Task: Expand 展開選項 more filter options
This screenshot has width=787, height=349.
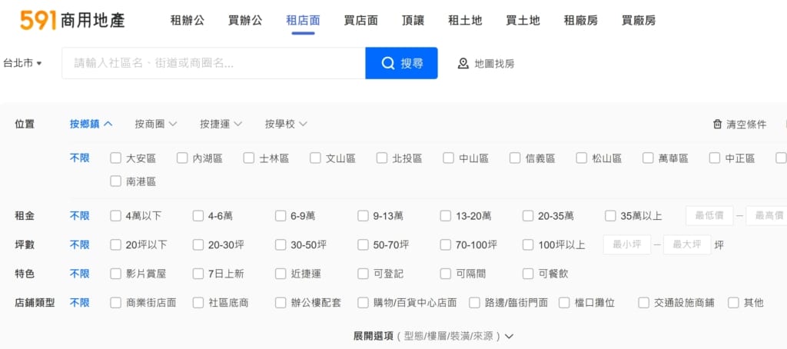Action: tap(433, 336)
